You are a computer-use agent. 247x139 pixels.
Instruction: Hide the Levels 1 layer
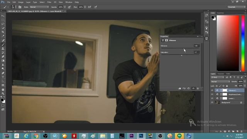(212, 98)
